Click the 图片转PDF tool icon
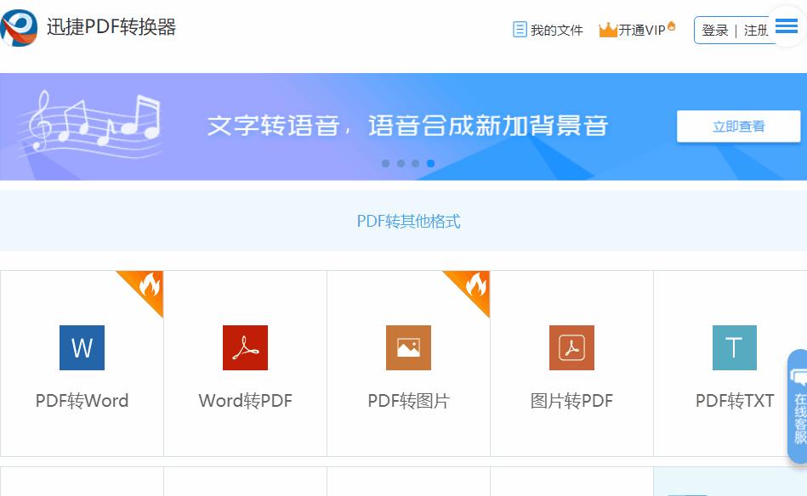Image resolution: width=807 pixels, height=496 pixels. tap(571, 347)
